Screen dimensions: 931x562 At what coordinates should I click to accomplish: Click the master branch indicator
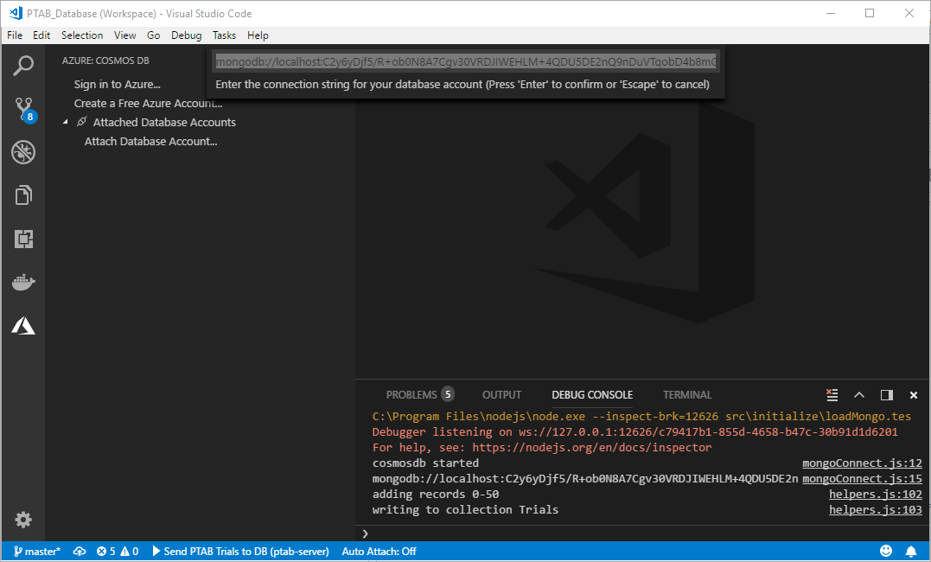point(37,552)
